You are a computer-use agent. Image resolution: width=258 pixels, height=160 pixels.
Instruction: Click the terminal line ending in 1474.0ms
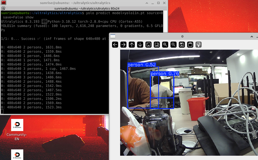(x=31, y=65)
